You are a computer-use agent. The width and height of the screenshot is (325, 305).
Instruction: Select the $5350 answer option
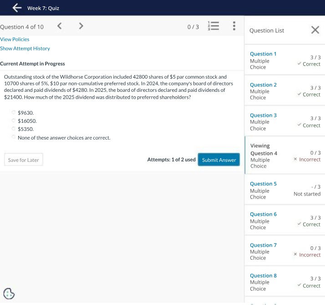tap(14, 129)
